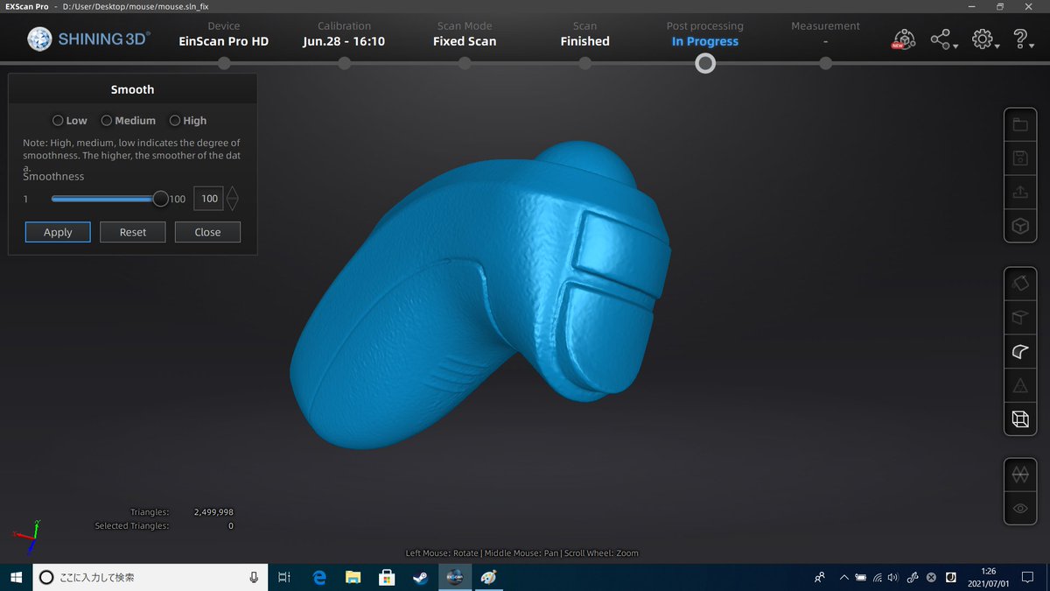Viewport: 1050px width, 591px height.
Task: Expand hidden system tray icons
Action: [844, 578]
